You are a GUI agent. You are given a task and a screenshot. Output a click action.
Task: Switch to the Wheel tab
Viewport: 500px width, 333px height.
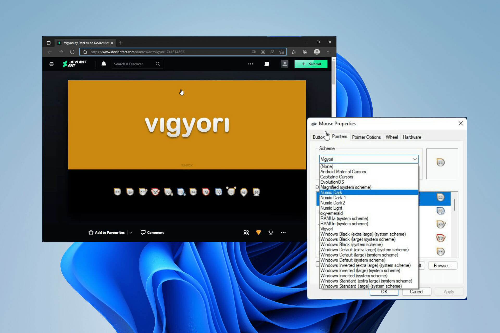pyautogui.click(x=392, y=137)
